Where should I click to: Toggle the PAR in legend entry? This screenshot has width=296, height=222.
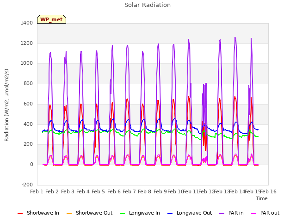click(x=231, y=213)
